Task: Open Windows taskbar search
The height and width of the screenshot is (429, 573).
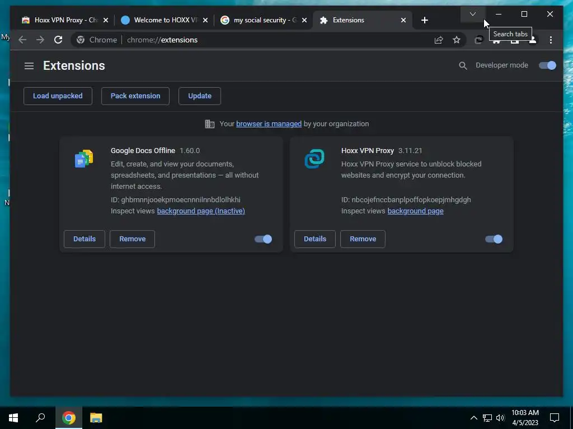Action: click(x=40, y=418)
